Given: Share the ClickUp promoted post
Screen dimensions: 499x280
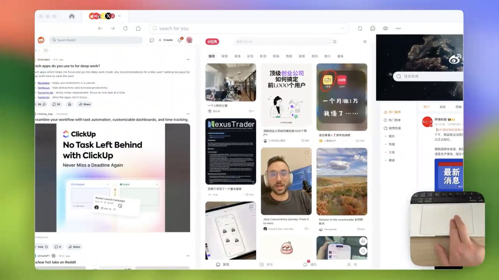Looking at the screenshot, I should pyautogui.click(x=74, y=247).
